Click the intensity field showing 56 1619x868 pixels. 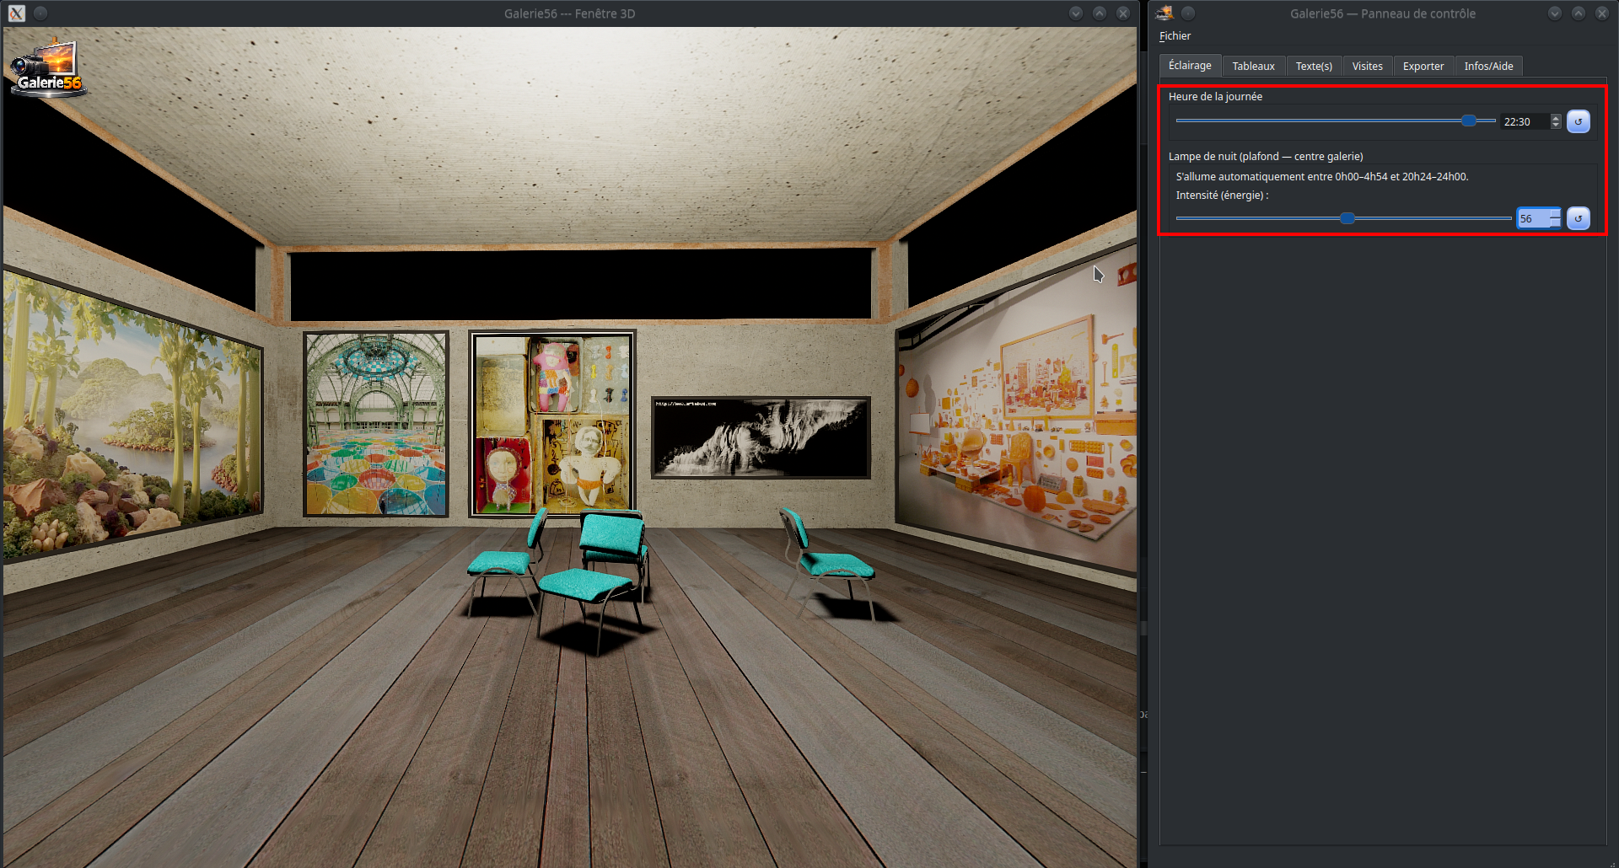1532,219
